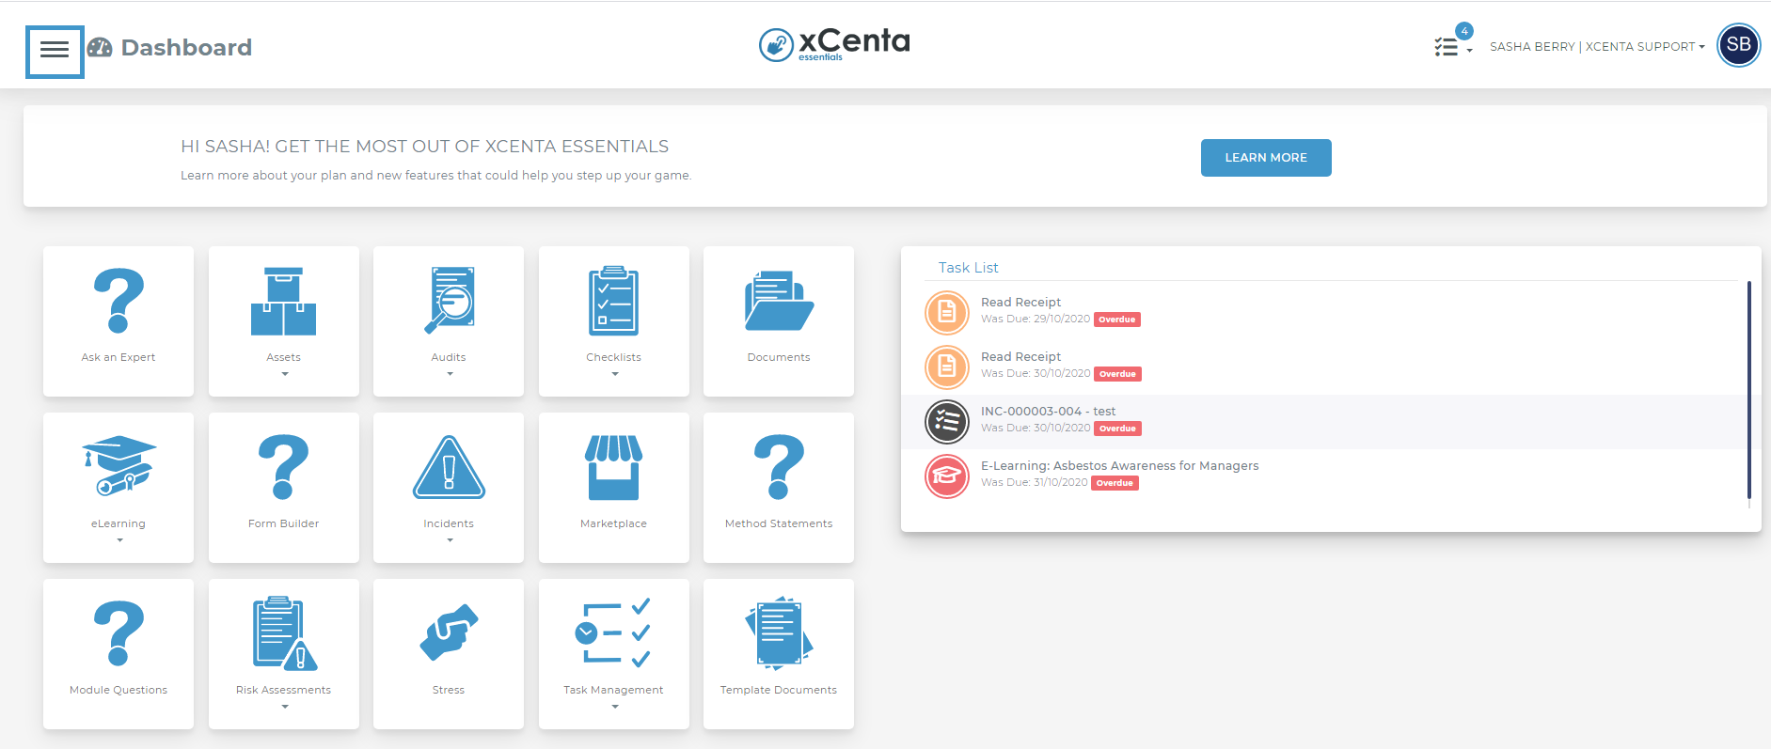Click the Dashboard page title

coord(186,48)
